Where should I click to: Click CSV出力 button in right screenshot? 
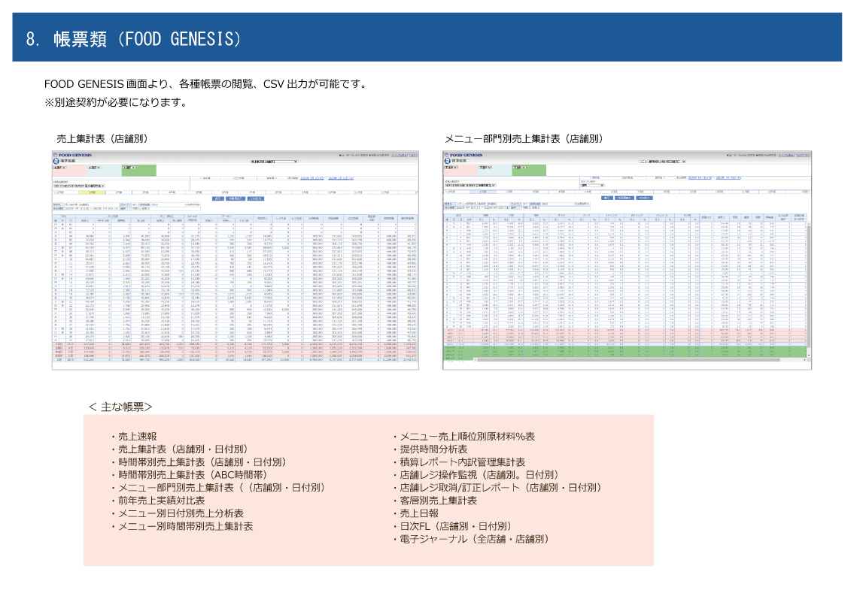click(x=645, y=198)
